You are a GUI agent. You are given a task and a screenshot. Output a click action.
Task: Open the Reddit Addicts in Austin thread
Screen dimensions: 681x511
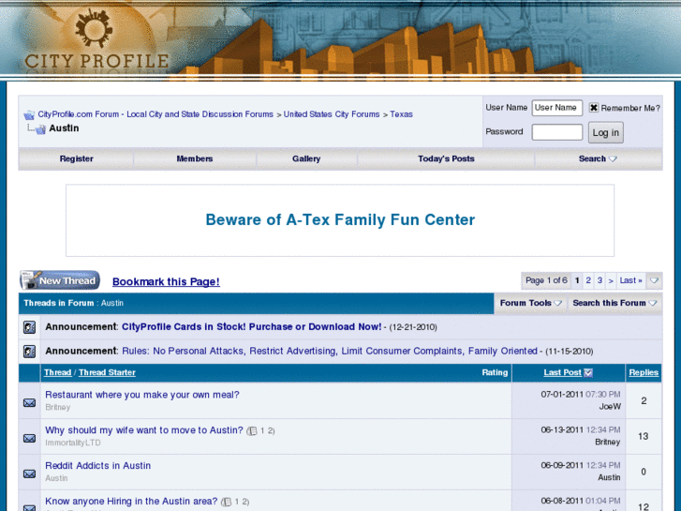coord(97,466)
